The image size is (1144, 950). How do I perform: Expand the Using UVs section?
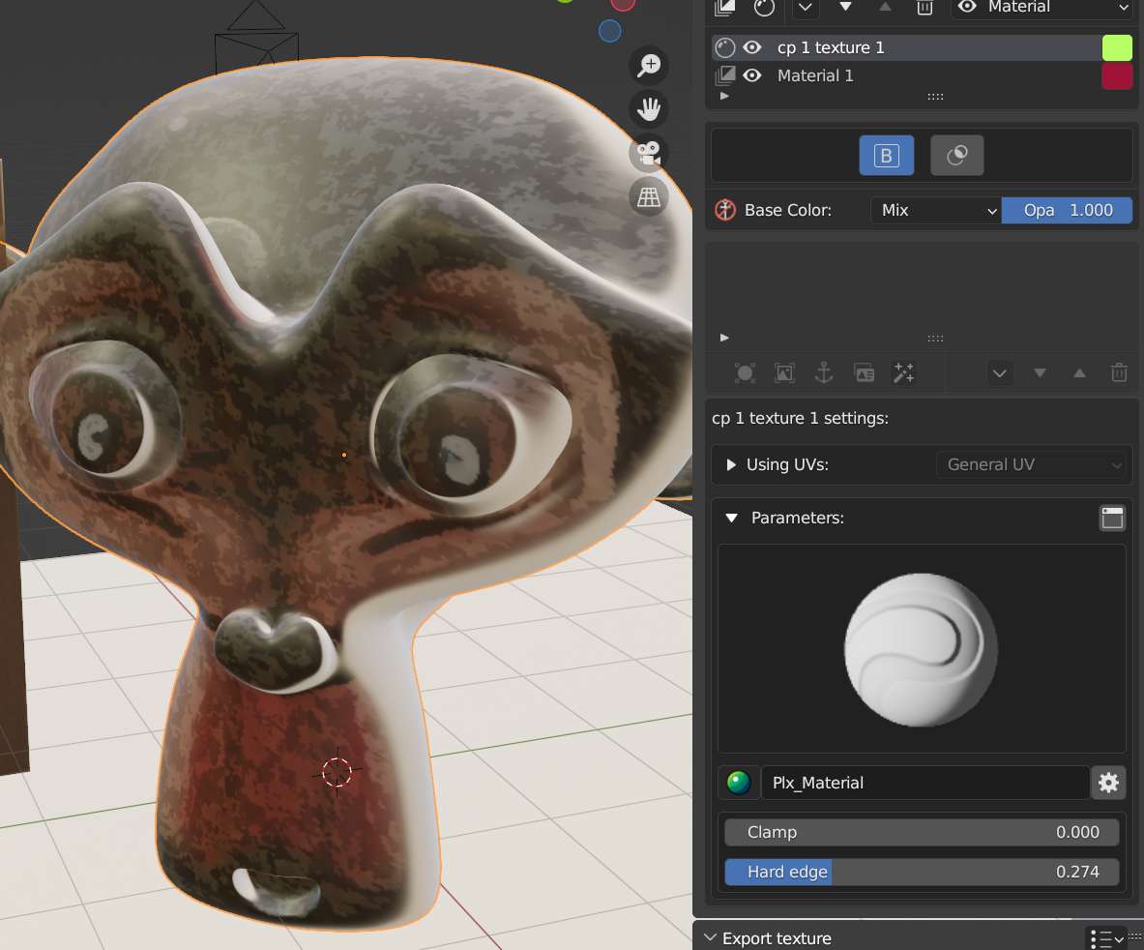click(731, 464)
